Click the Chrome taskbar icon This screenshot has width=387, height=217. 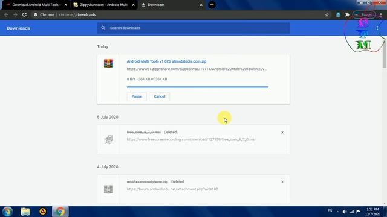click(60, 212)
